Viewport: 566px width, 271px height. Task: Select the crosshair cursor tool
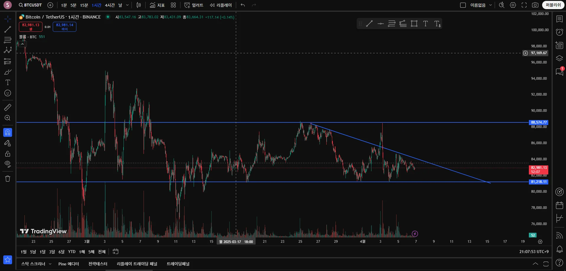click(x=8, y=19)
